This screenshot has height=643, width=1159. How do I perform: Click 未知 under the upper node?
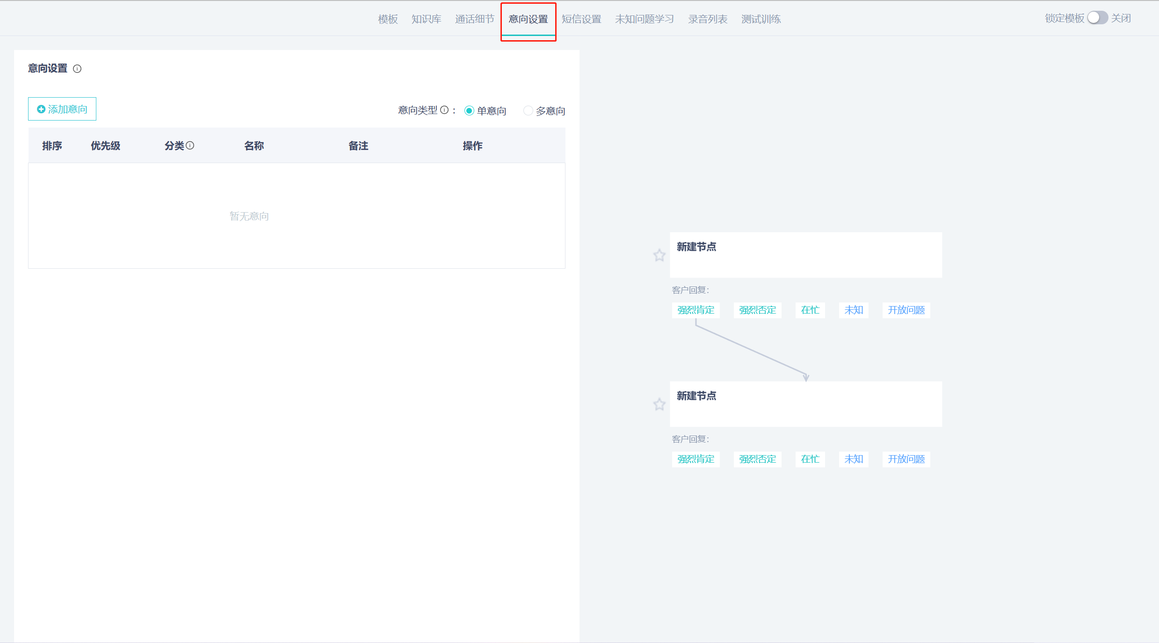854,310
